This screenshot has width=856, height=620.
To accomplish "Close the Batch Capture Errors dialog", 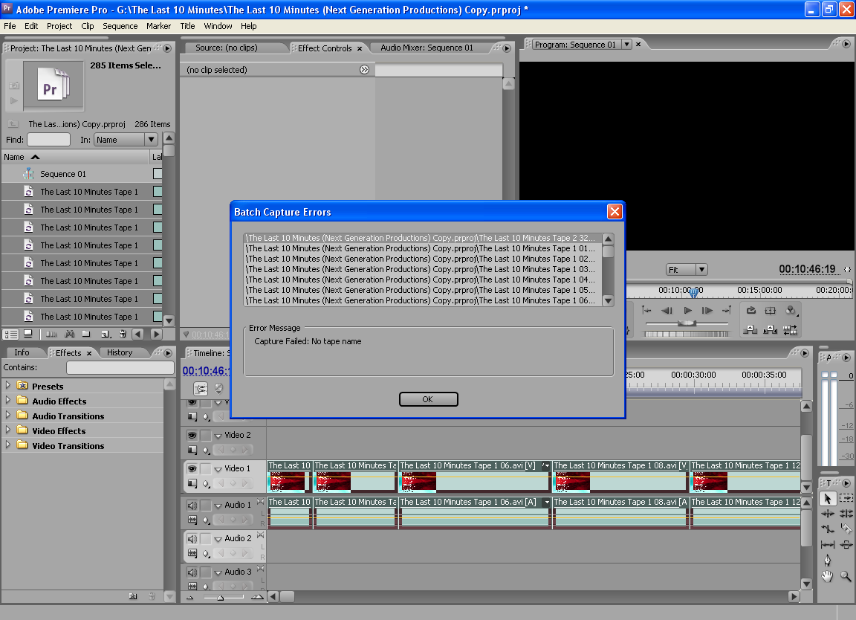I will pos(615,211).
